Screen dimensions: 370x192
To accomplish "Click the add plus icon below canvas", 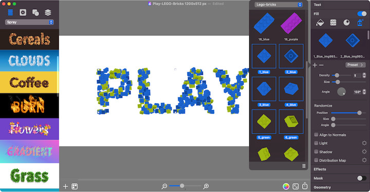I will [x=65, y=186].
